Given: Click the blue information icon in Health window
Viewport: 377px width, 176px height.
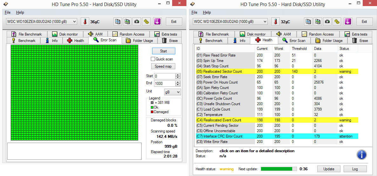Looking at the screenshot, I should click(x=362, y=155).
